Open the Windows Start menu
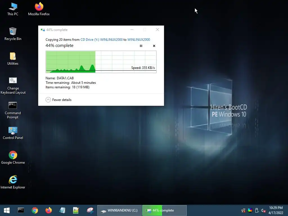This screenshot has width=288, height=216. [7, 210]
